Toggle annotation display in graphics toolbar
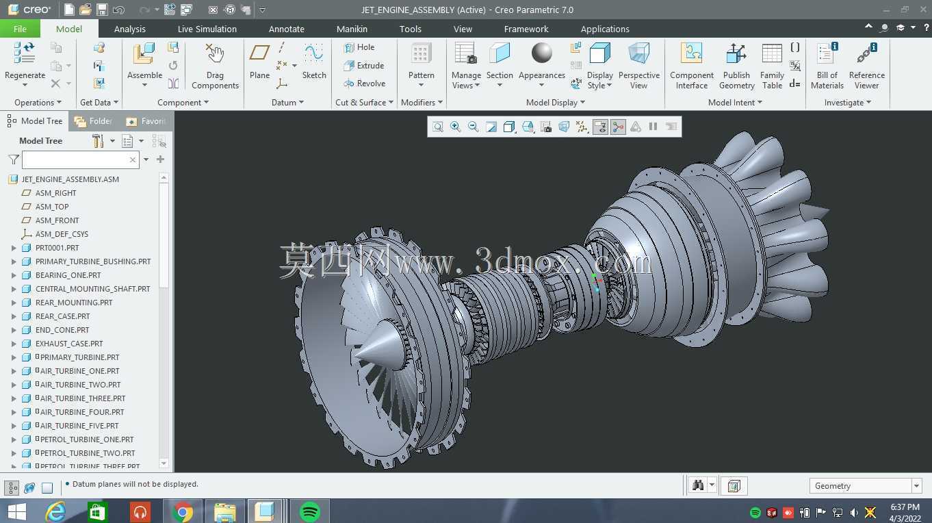This screenshot has width=932, height=523. (600, 127)
